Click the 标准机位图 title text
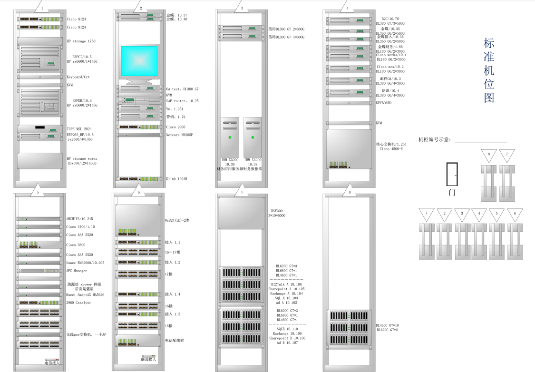Screen dimensions: 535x372 (489, 70)
